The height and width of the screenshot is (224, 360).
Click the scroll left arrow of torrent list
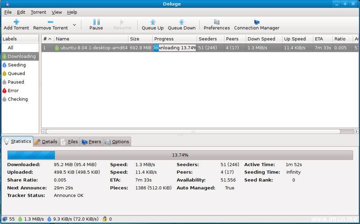(x=43, y=132)
